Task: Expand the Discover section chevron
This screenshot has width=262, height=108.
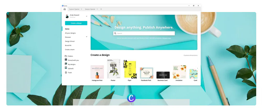Action: 86,37
